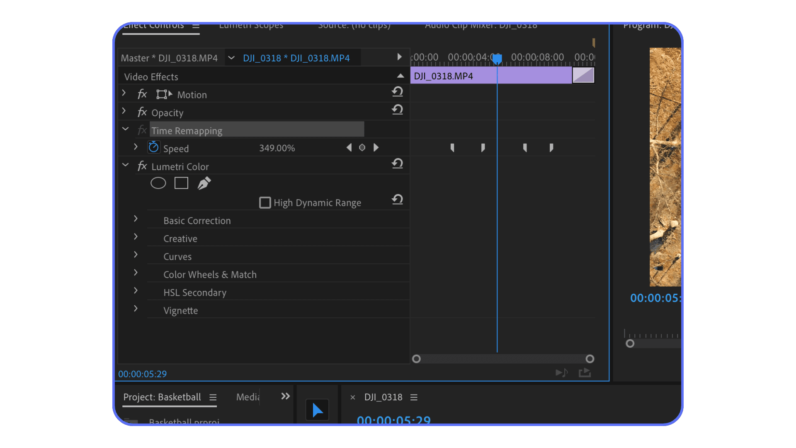Open the clip selection dropdown next to Master
This screenshot has width=796, height=448.
tap(231, 58)
